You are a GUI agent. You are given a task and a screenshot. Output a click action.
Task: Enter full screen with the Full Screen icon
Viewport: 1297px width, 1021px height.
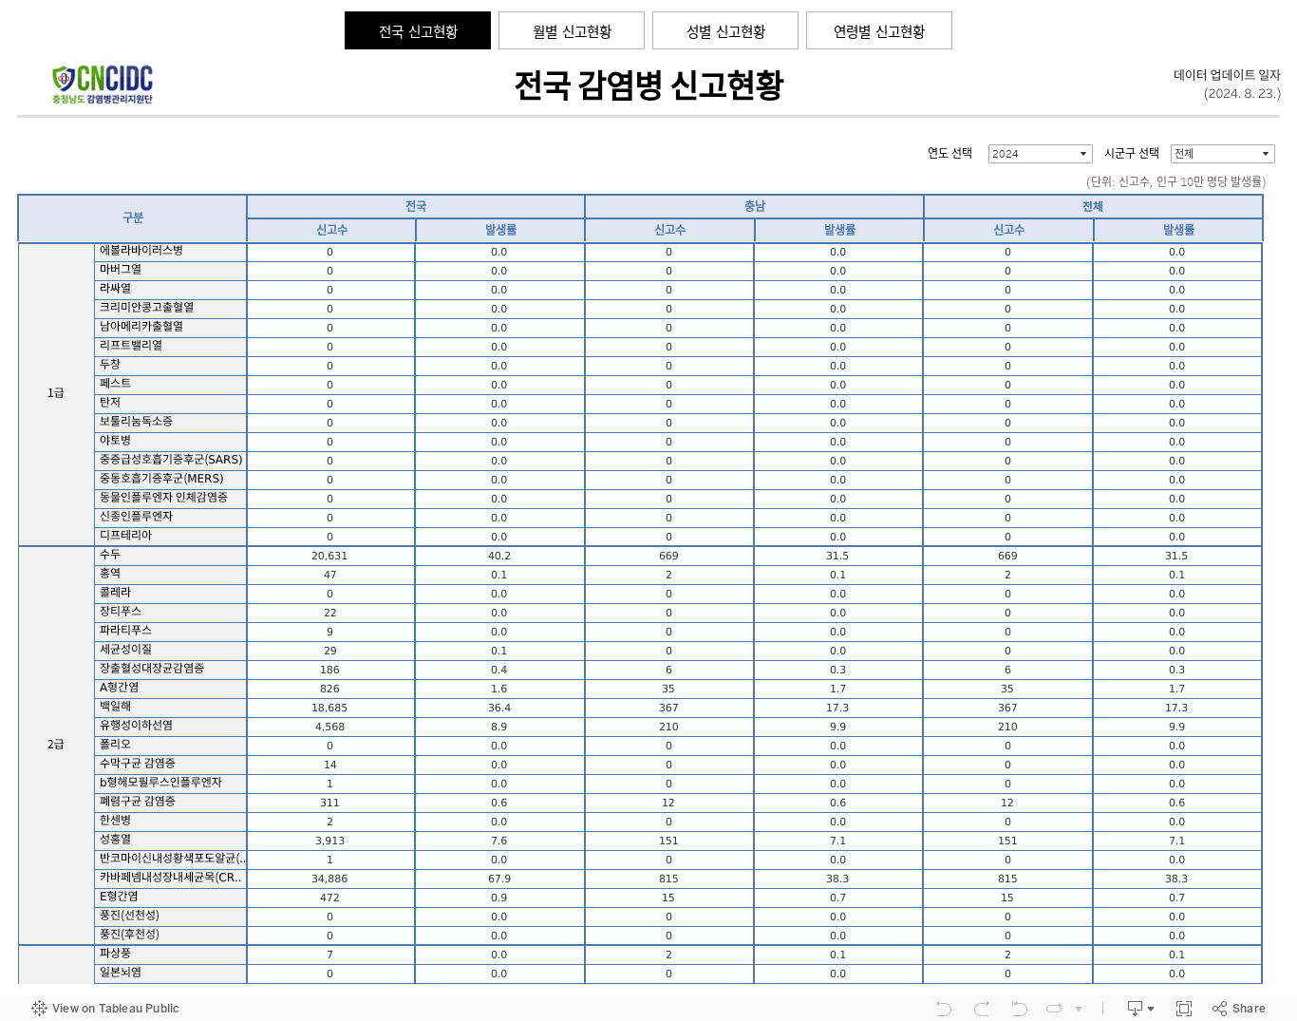(1184, 1009)
